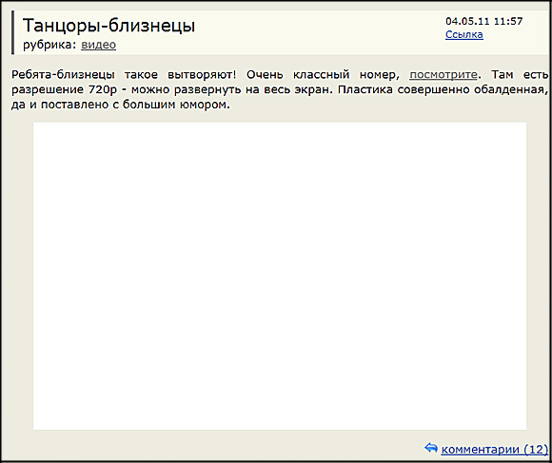Follow the Ссылка permalink
The width and height of the screenshot is (552, 463).
464,34
